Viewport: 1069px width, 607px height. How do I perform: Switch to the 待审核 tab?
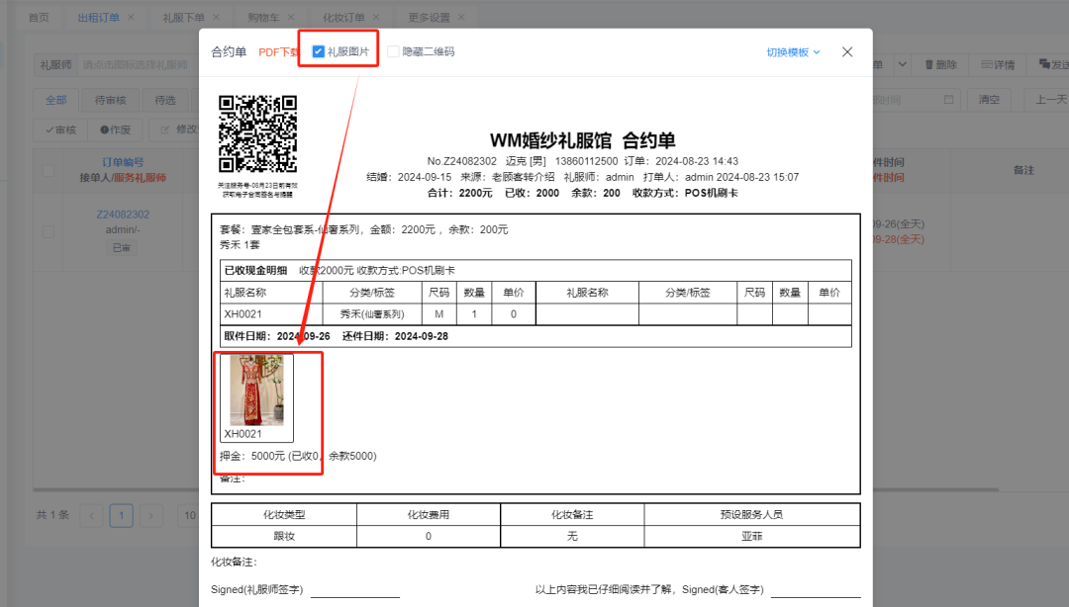click(111, 99)
